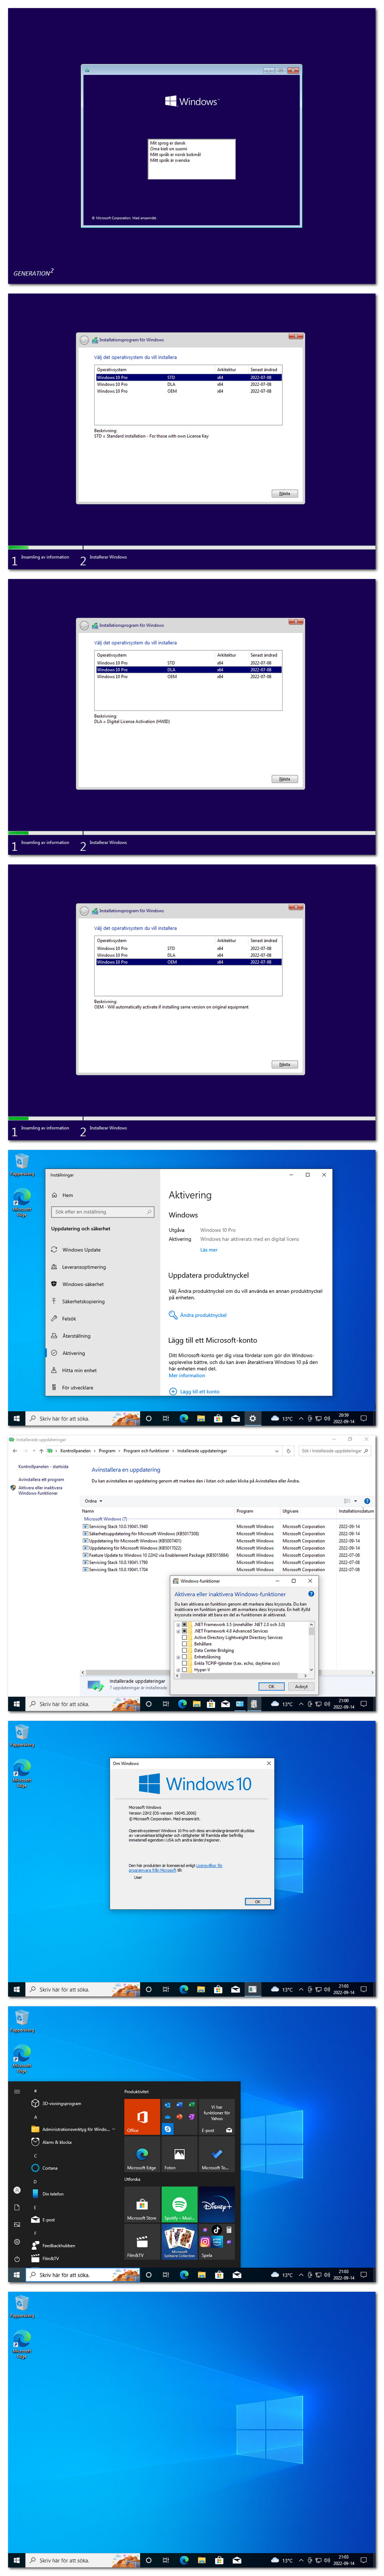Expand the .NET Framework 3.5 tree node
Viewport: 384px width, 2576px height.
coord(179,1625)
